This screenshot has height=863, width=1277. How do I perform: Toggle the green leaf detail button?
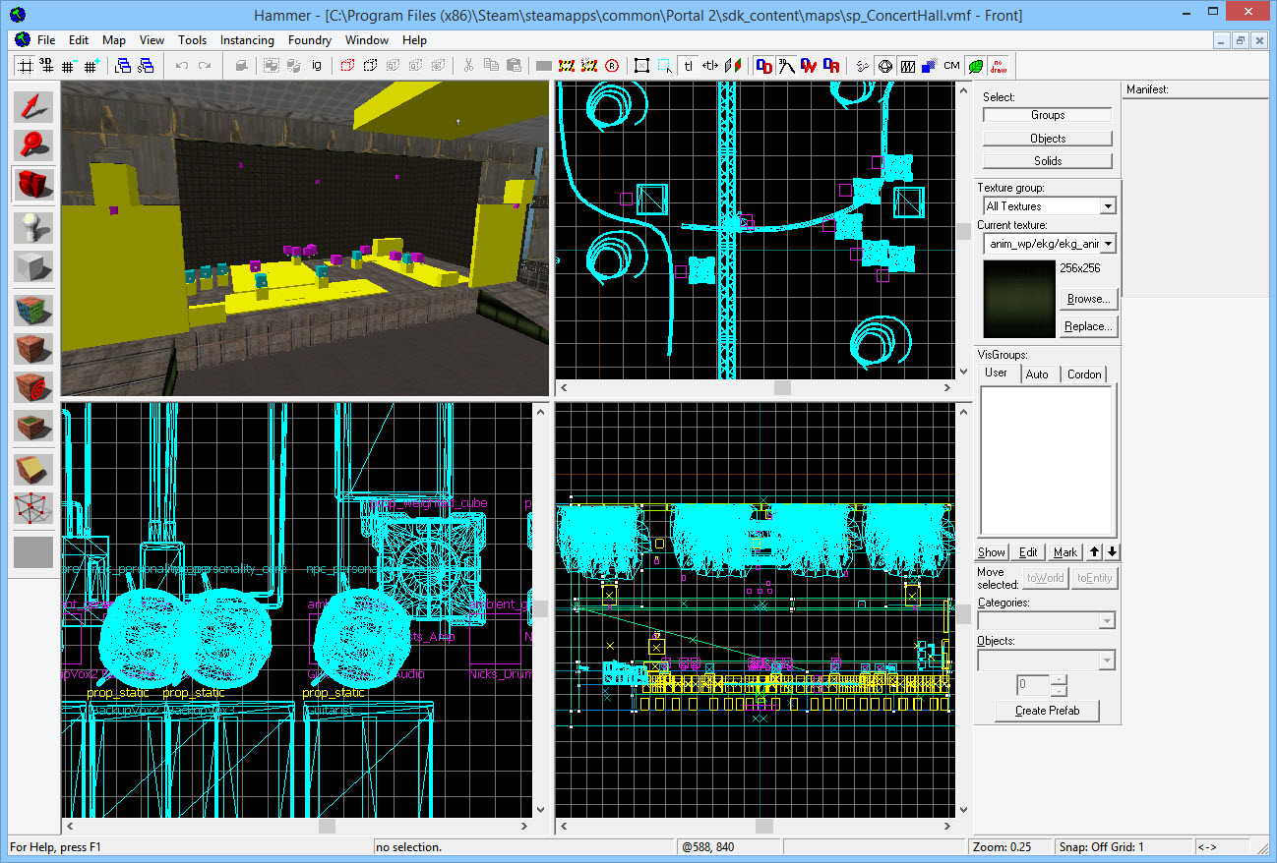975,66
